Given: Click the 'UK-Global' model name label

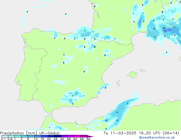Looking at the screenshot, I should (49, 133).
